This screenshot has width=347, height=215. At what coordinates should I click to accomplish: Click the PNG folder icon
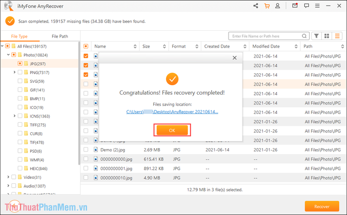pos(26,72)
